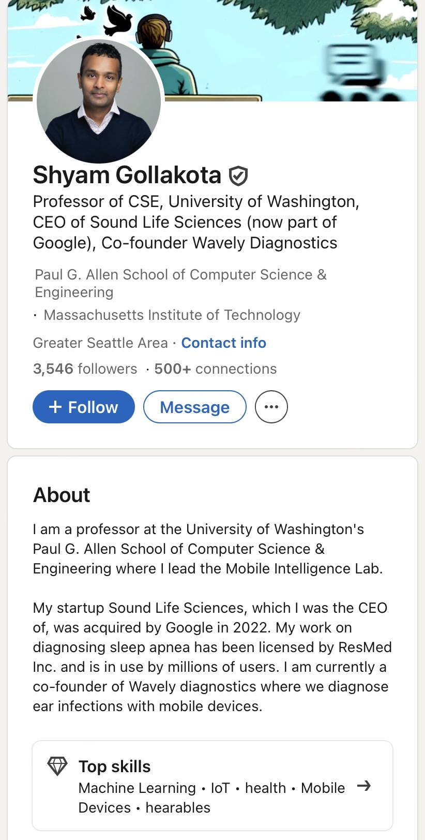This screenshot has width=425, height=840.
Task: Open Massachusetts Institute of Technology education entry
Action: click(x=172, y=315)
